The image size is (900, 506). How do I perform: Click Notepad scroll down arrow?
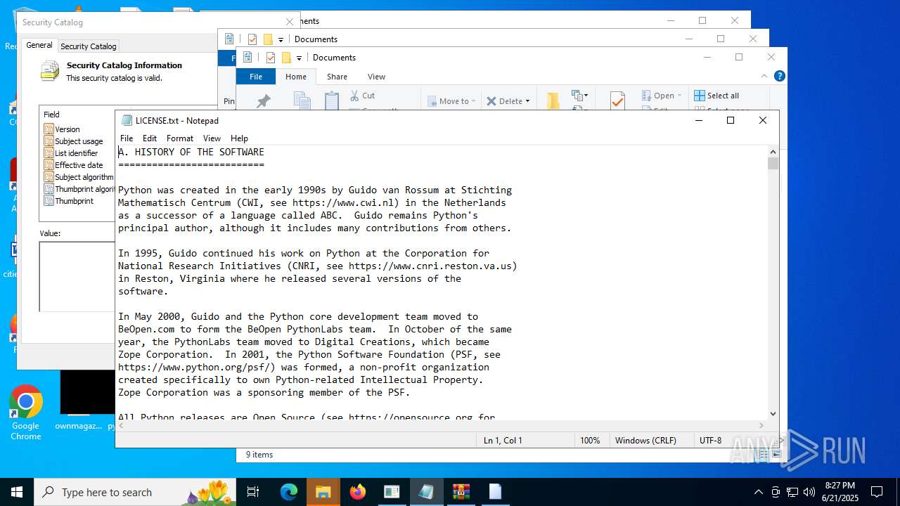click(773, 415)
